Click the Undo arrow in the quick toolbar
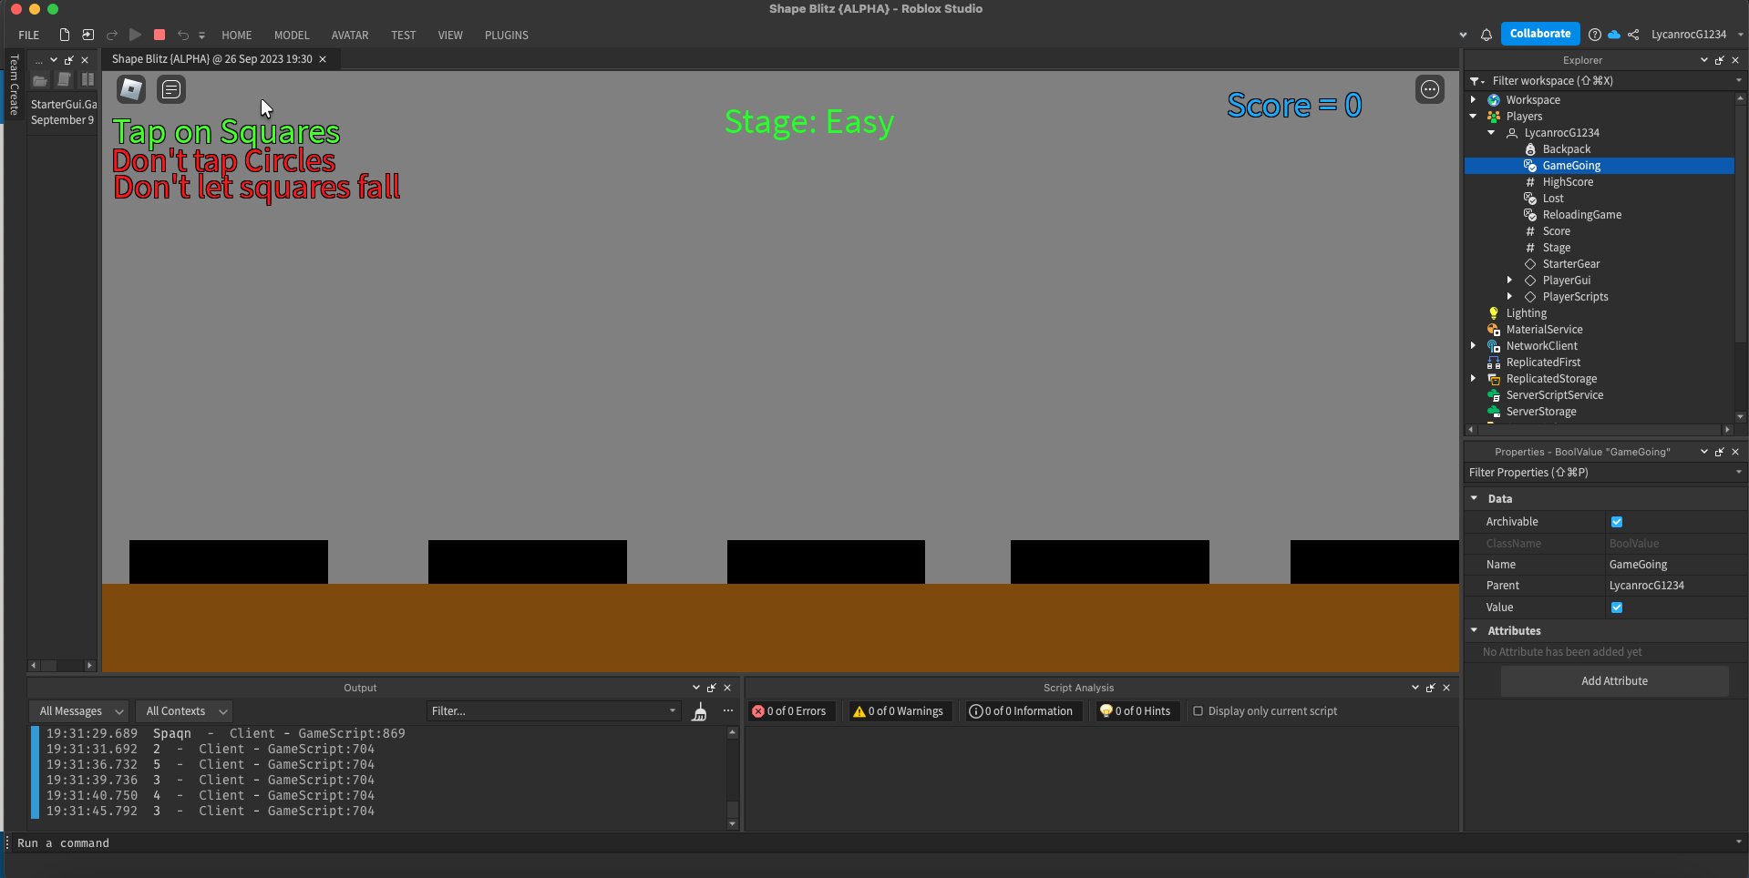Image resolution: width=1749 pixels, height=878 pixels. [183, 35]
